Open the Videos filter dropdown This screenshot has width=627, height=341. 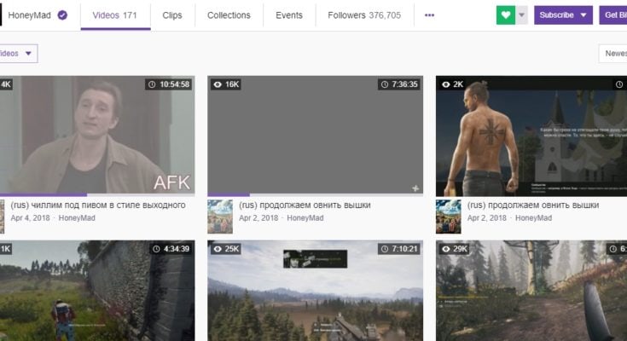pos(18,54)
